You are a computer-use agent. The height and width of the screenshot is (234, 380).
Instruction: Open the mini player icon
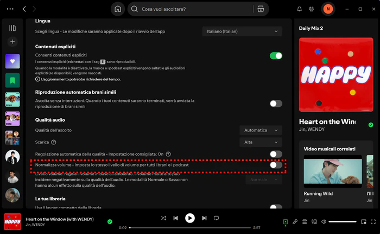364,222
